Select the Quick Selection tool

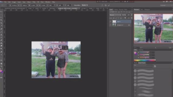click(1, 20)
